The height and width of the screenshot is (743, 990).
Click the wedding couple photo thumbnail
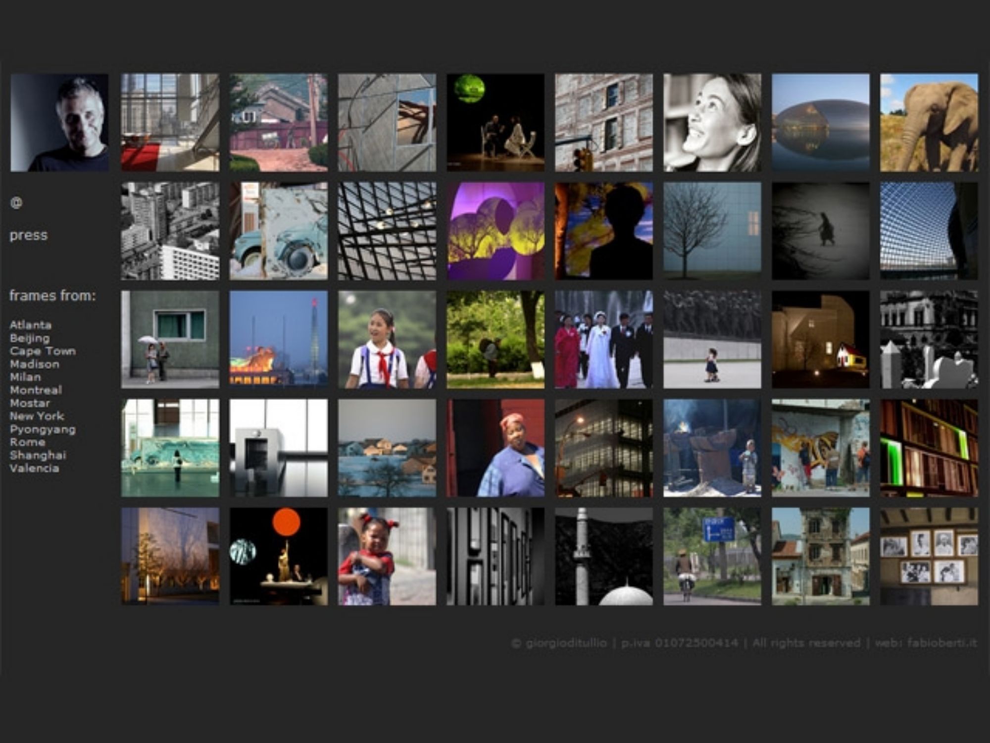click(603, 339)
